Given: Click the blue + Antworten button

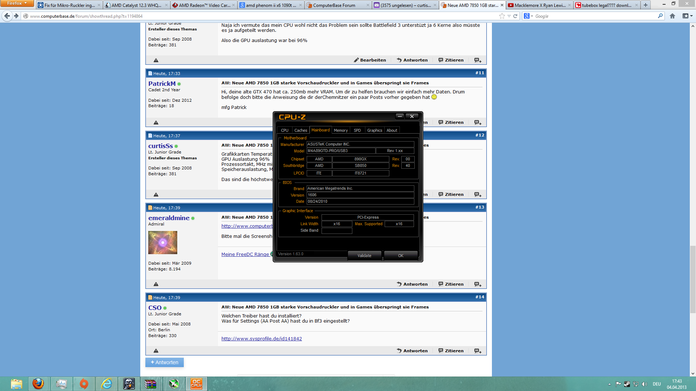Looking at the screenshot, I should point(165,362).
